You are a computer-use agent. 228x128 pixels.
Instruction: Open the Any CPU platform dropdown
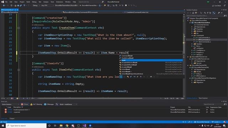(47, 6)
